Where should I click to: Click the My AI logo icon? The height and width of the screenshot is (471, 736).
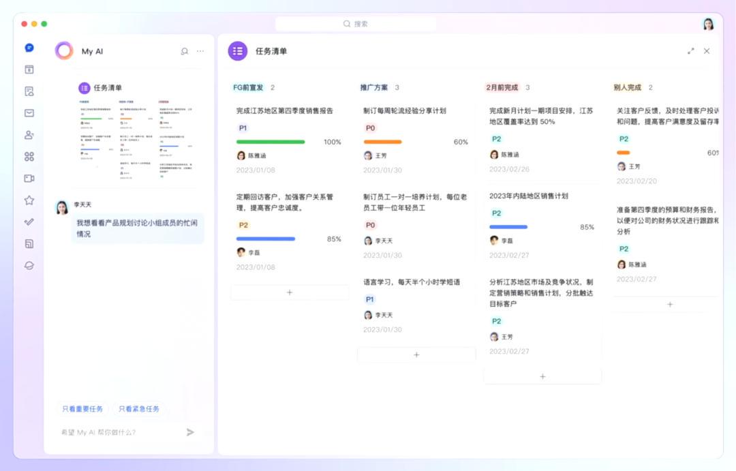(x=64, y=50)
